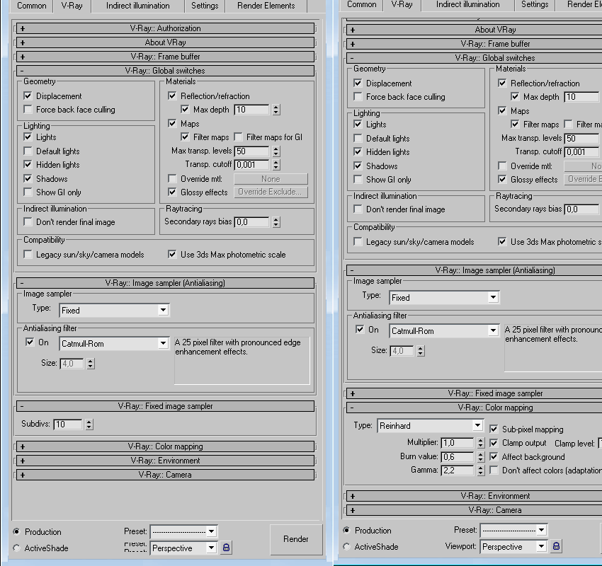Click the Render button
Screen dimensions: 602x566
coord(296,539)
